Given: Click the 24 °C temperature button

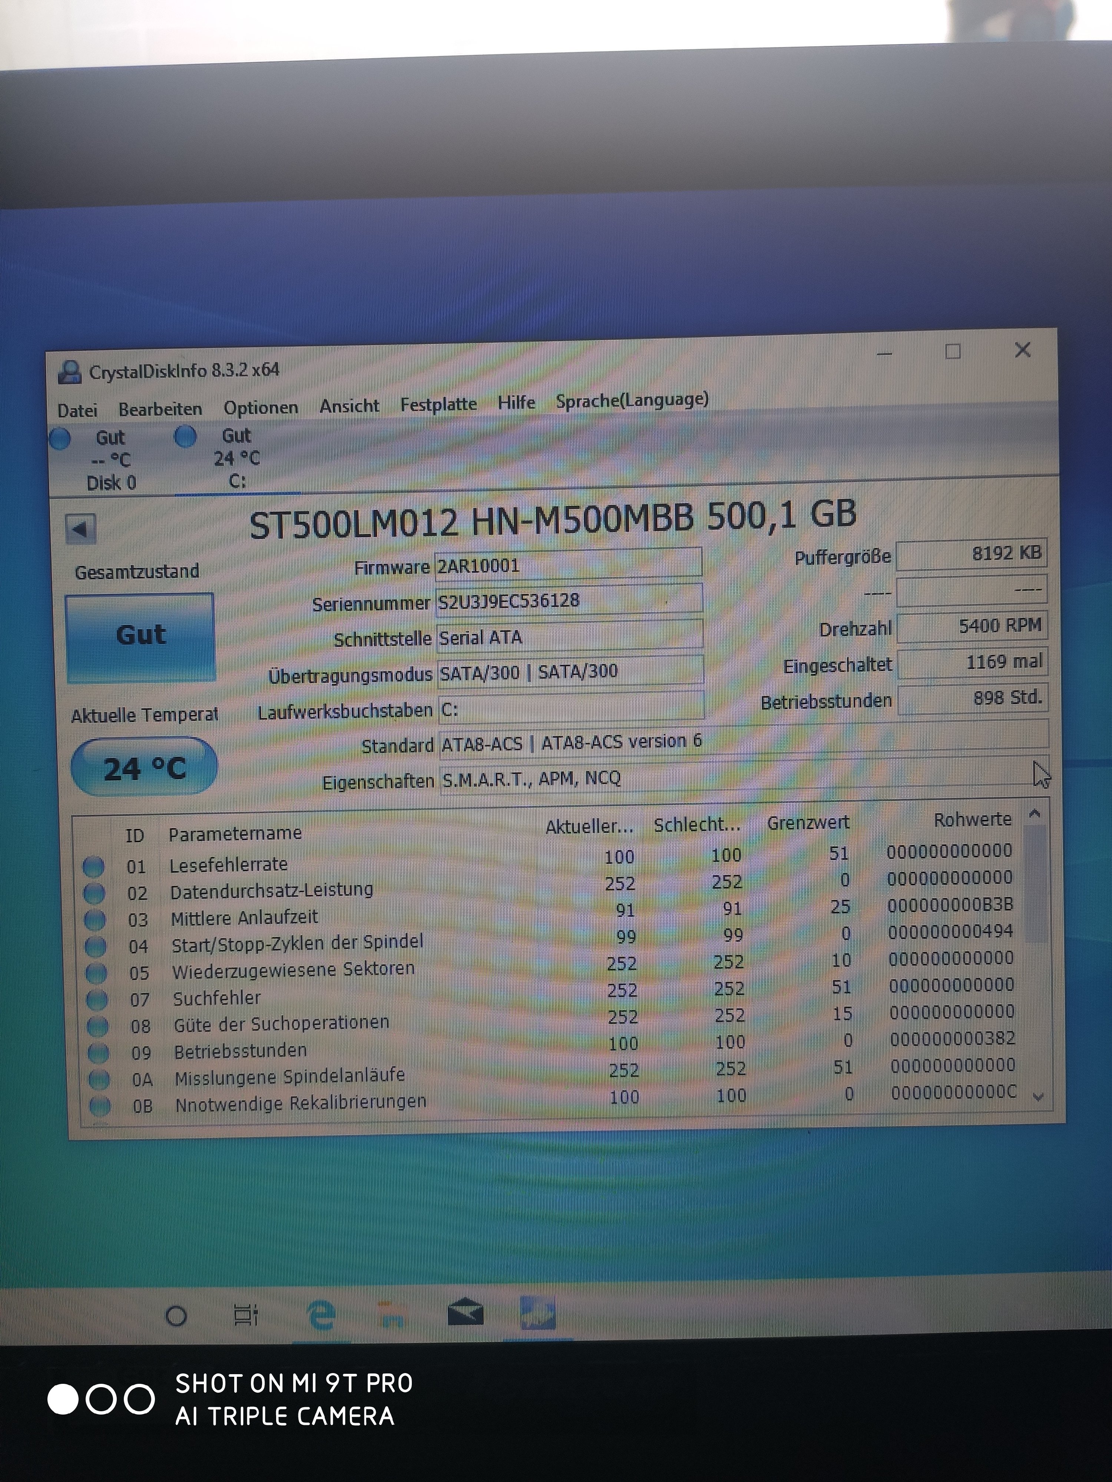Looking at the screenshot, I should pyautogui.click(x=144, y=768).
